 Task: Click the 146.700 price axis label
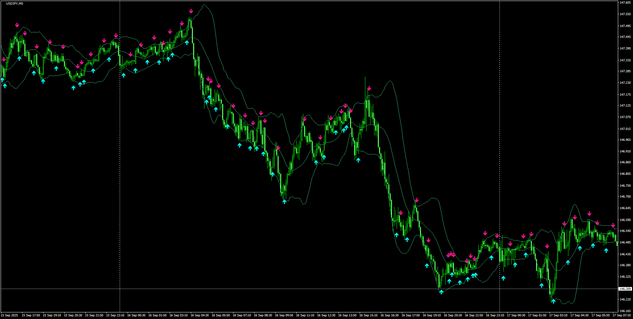625,197
